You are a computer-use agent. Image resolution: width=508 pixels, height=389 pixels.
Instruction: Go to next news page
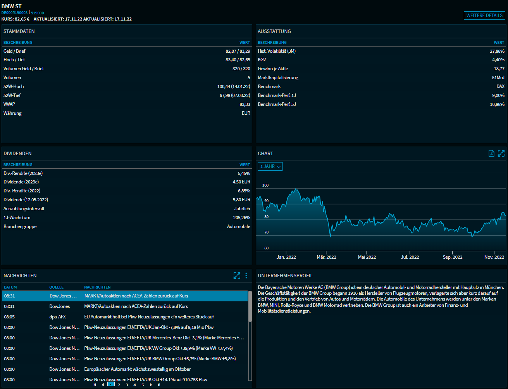click(x=151, y=385)
